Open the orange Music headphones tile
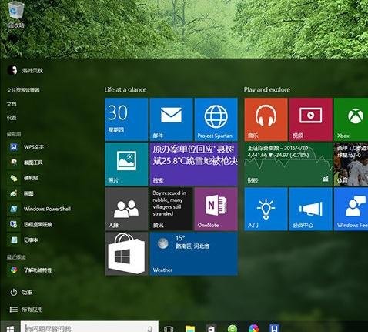 (266, 119)
